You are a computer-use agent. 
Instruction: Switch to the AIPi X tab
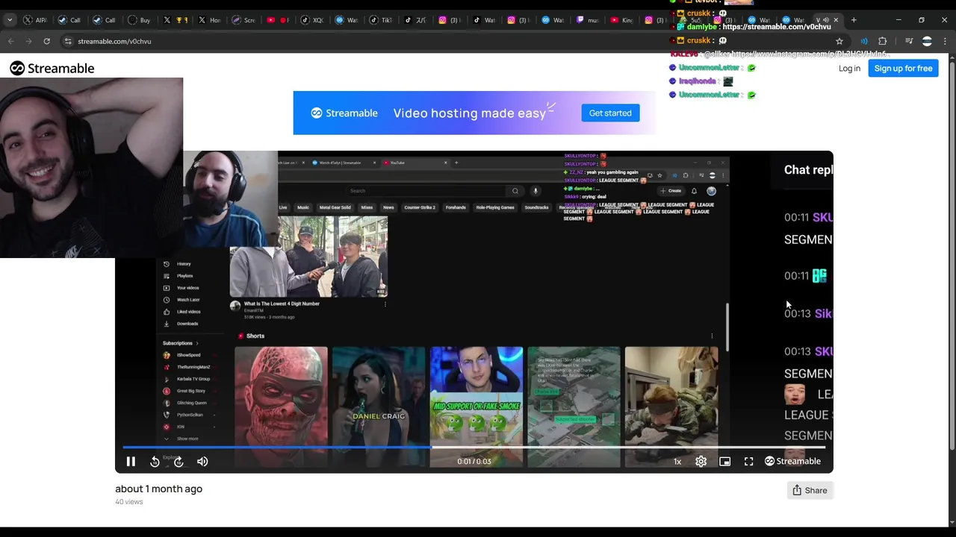tap(34, 20)
